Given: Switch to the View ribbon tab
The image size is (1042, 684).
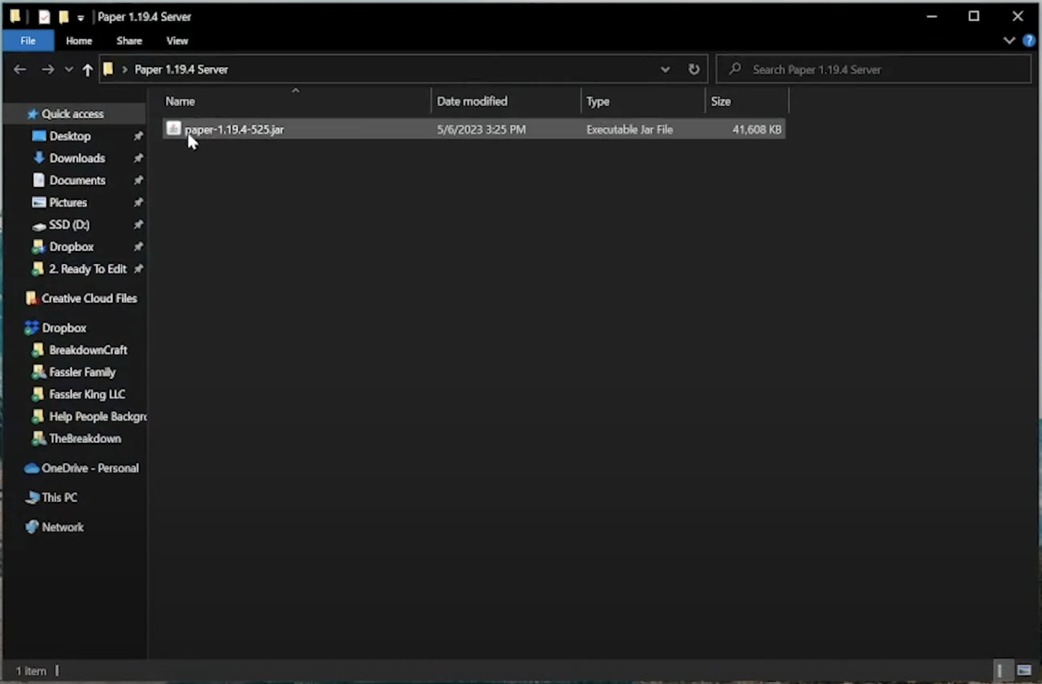Looking at the screenshot, I should [x=177, y=41].
